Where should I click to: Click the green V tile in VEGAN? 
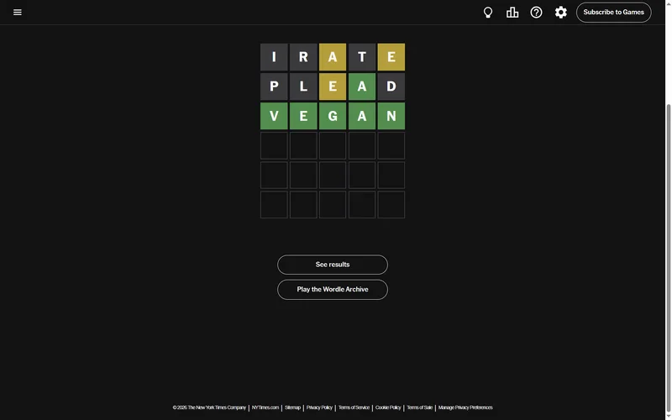tap(274, 116)
